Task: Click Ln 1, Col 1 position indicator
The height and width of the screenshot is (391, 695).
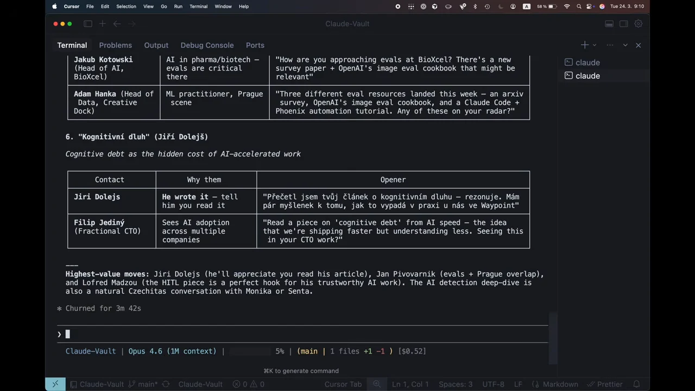Action: point(409,384)
